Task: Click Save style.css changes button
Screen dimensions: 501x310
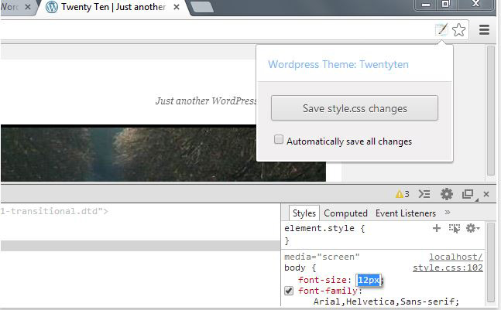Action: click(355, 107)
